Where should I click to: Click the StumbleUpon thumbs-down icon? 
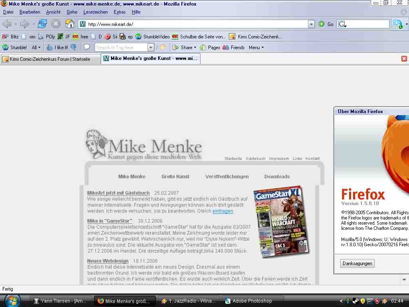73,47
